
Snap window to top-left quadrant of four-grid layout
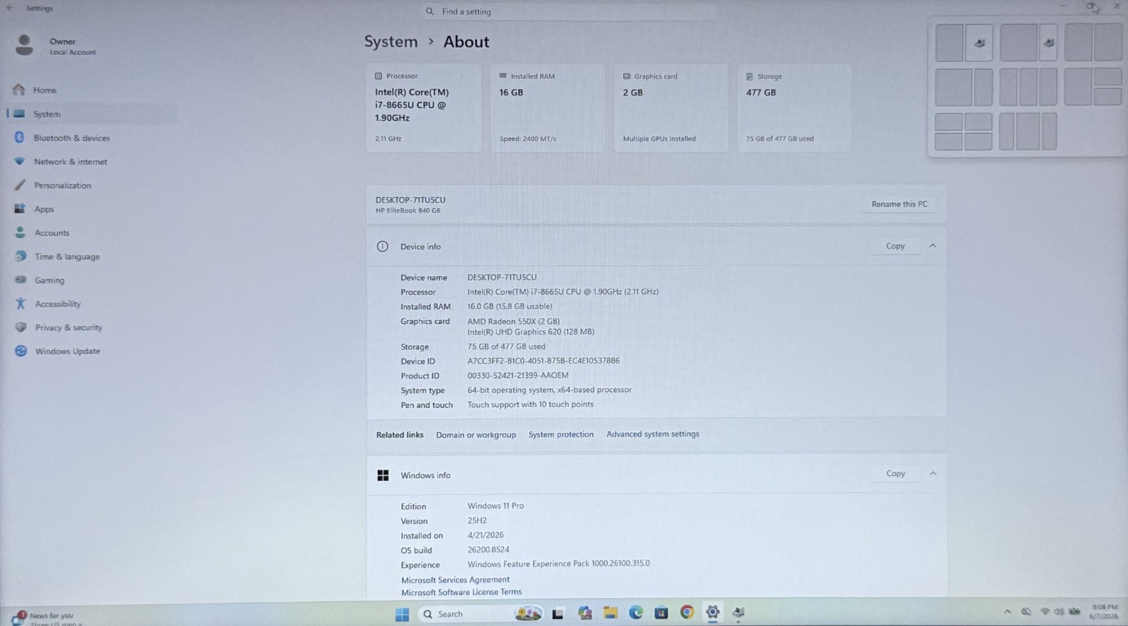pyautogui.click(x=949, y=122)
